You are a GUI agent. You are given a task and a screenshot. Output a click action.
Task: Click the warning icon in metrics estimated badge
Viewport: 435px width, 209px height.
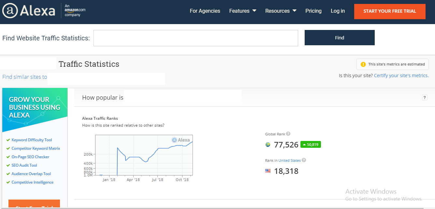[363, 64]
